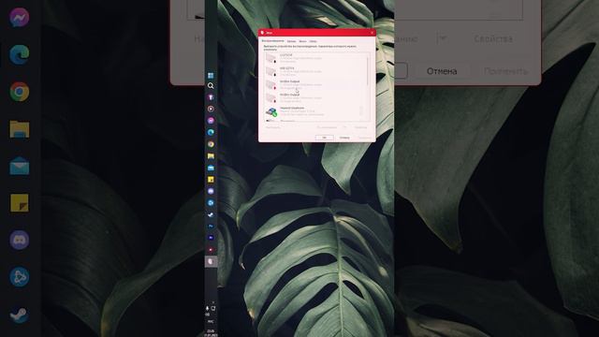Open Sticky Notes in the center vertical taskbar
This screenshot has width=599, height=337.
(x=211, y=179)
